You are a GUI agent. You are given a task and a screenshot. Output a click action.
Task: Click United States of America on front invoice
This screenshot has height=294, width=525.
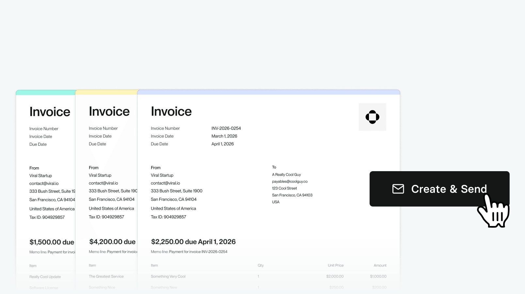click(173, 208)
